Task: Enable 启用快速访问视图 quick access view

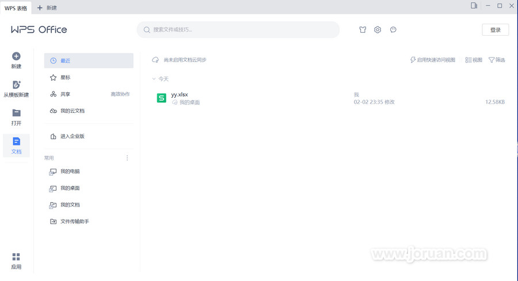Action: pyautogui.click(x=432, y=60)
